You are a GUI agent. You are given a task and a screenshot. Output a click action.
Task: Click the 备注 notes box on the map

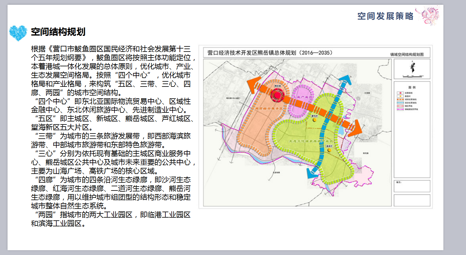[412, 186]
